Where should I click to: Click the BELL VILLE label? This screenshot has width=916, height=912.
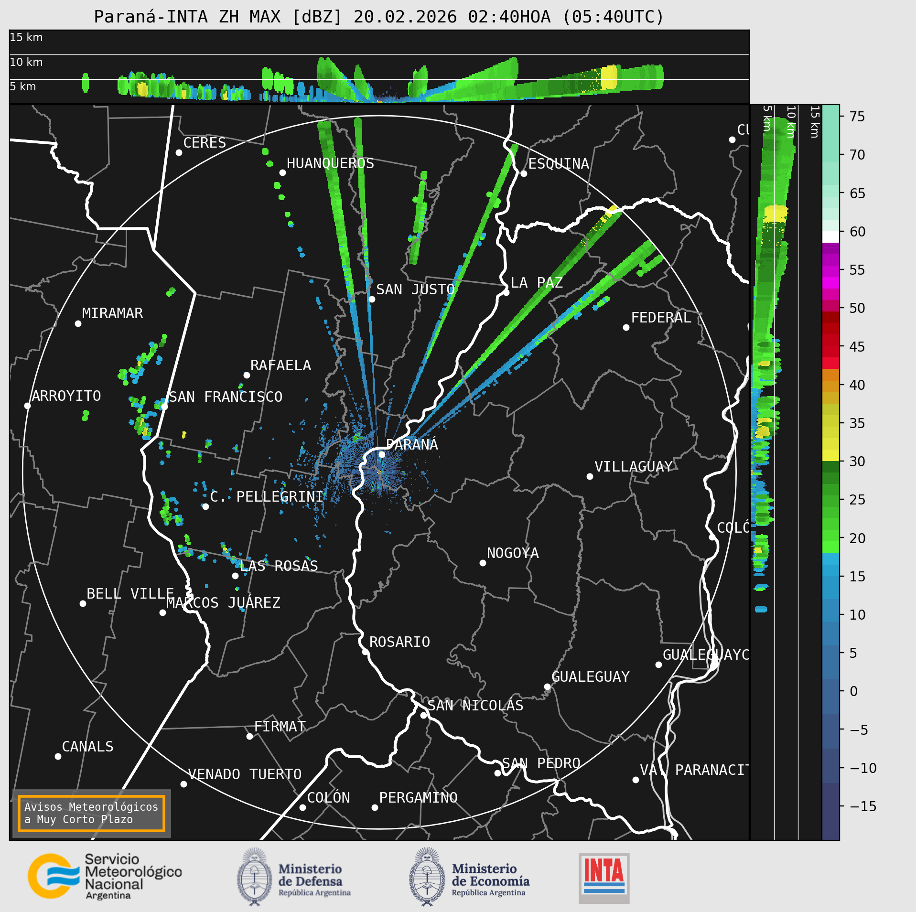pyautogui.click(x=130, y=593)
